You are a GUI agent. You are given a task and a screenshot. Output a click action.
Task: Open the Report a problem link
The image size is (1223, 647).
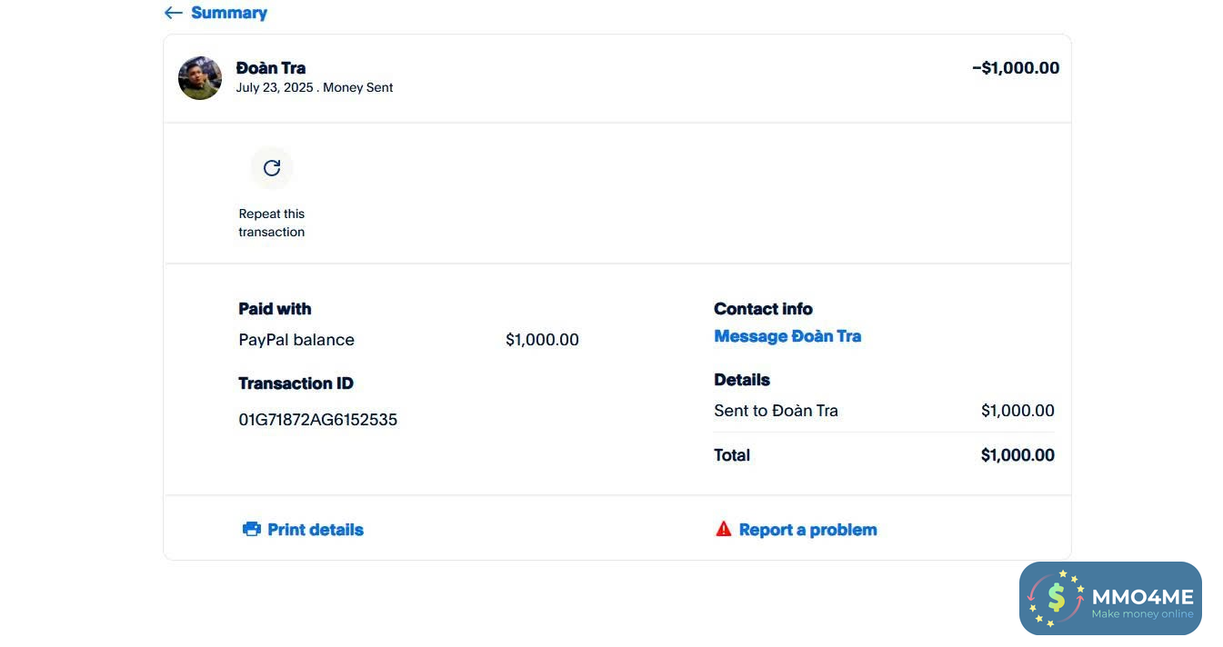(807, 530)
